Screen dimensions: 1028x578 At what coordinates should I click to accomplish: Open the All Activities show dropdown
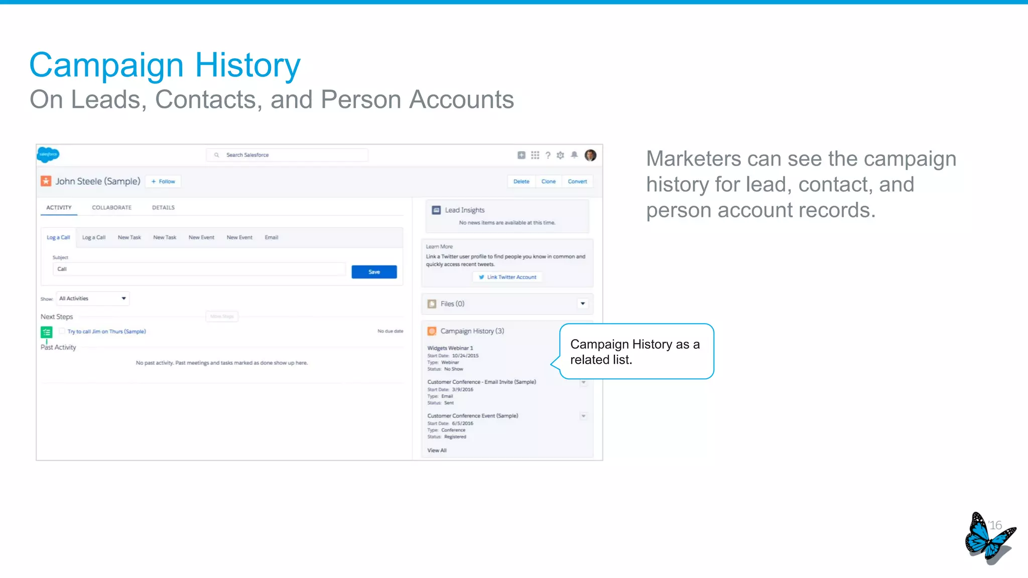pyautogui.click(x=93, y=299)
